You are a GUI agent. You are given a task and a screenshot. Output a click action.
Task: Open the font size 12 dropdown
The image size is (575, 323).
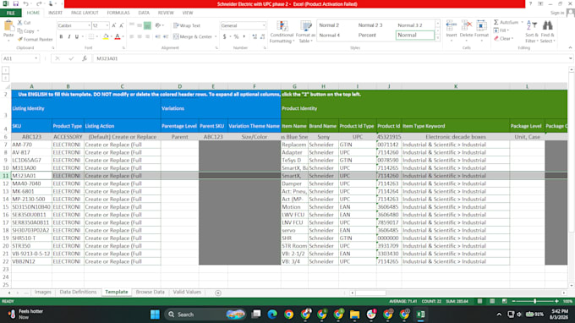[107, 25]
